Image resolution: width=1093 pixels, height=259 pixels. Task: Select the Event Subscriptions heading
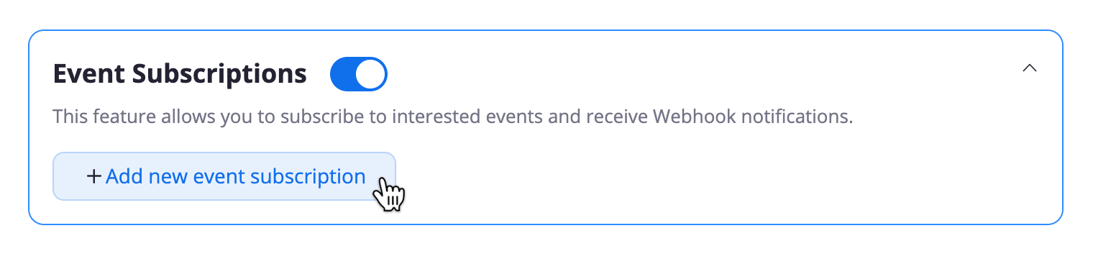point(180,74)
